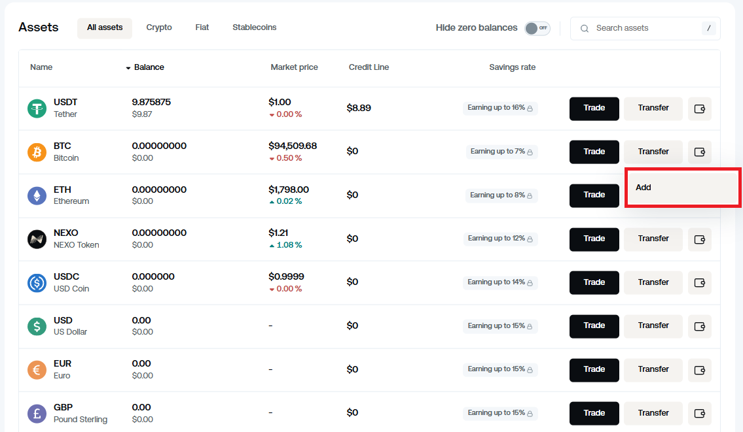The width and height of the screenshot is (743, 432).
Task: Click the Bitcoin coin logo
Action: click(37, 152)
